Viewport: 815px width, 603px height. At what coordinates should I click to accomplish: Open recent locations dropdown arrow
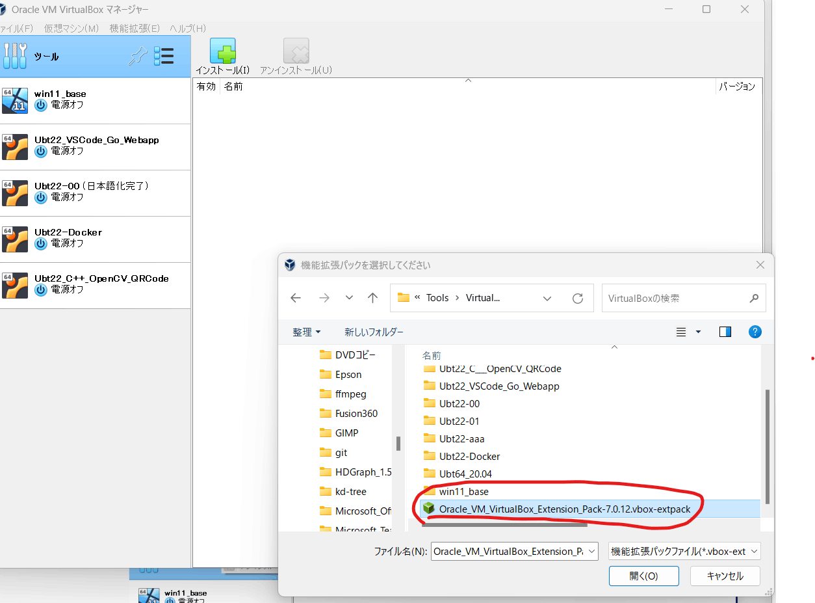[349, 298]
